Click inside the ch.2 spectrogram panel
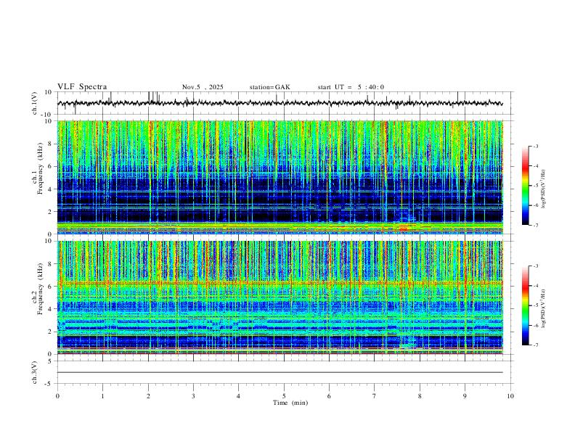Screen dimensions: 575x444 [x=280, y=297]
